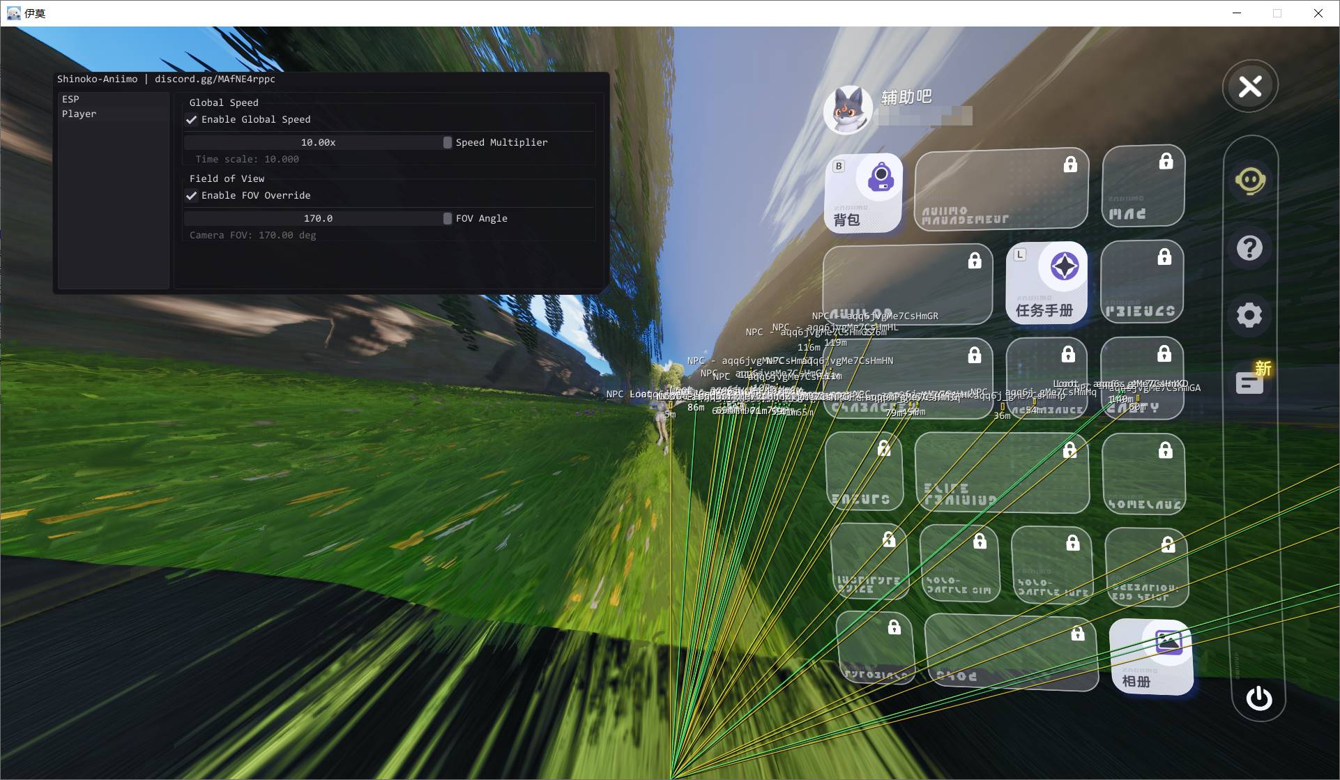Disable the Enable Global Speed checkbox

192,120
